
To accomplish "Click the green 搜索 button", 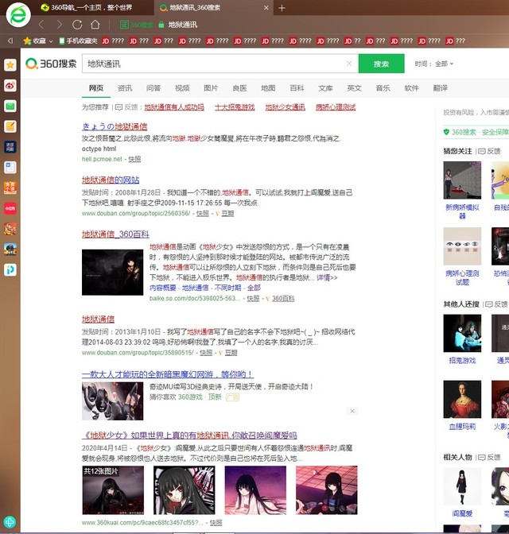I will pos(381,64).
